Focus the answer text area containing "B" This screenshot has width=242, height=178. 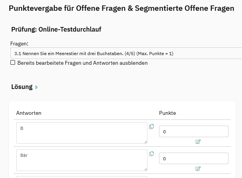(x=81, y=133)
